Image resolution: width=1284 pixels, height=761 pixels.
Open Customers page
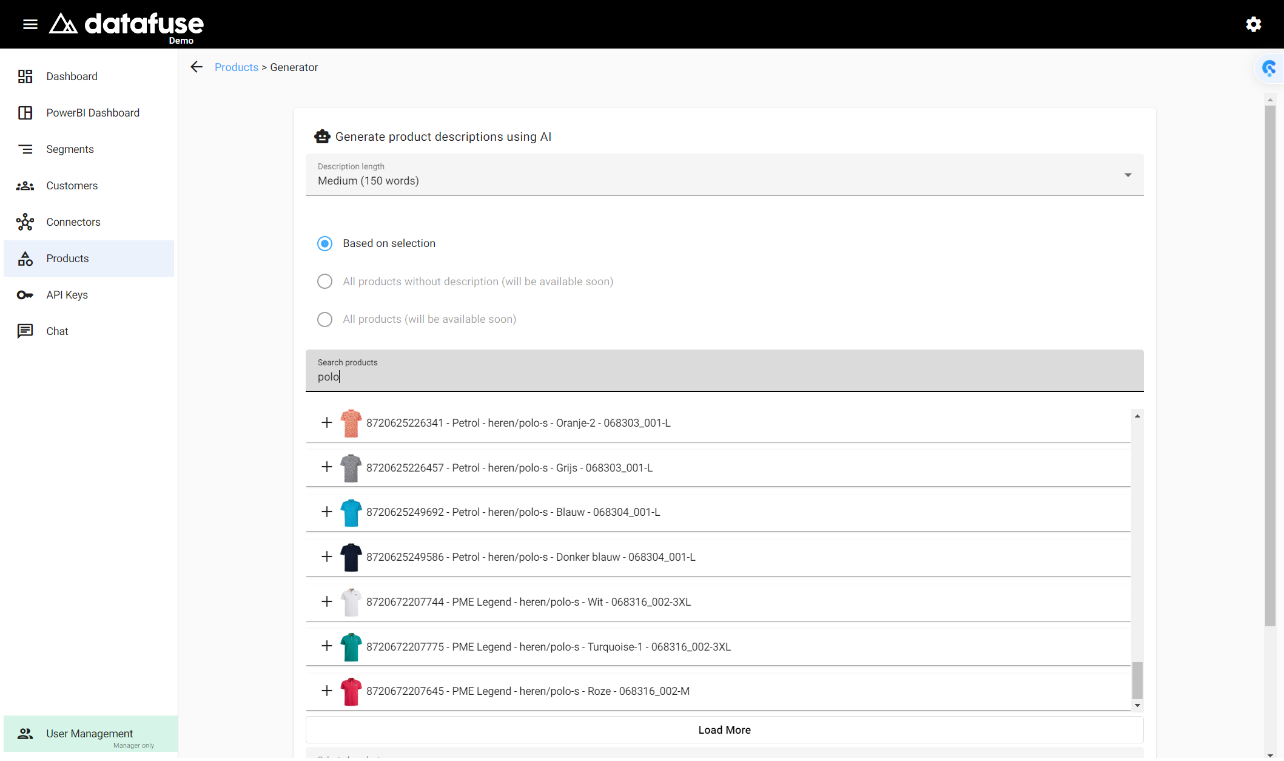[x=89, y=186]
